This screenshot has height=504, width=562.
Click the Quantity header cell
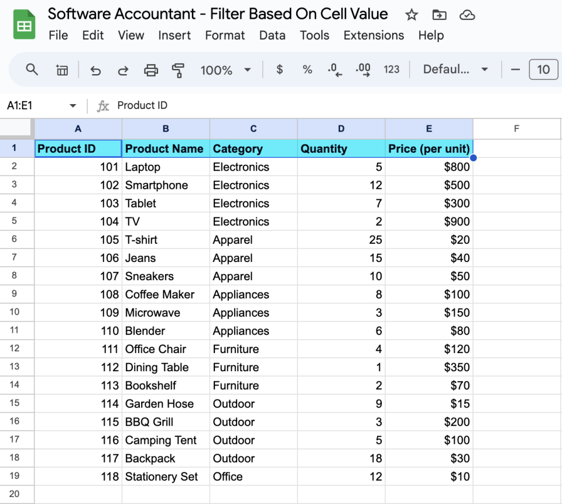[x=341, y=149]
